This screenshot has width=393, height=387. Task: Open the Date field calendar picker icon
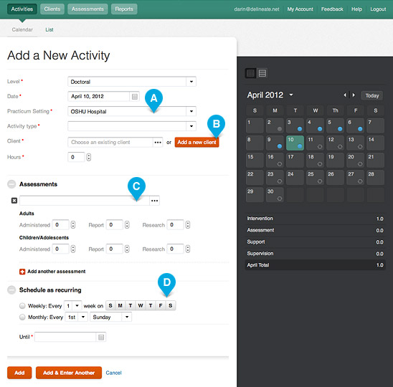click(x=135, y=97)
